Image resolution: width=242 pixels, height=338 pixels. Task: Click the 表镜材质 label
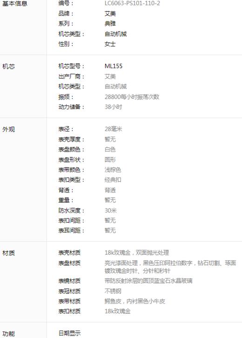(x=69, y=281)
